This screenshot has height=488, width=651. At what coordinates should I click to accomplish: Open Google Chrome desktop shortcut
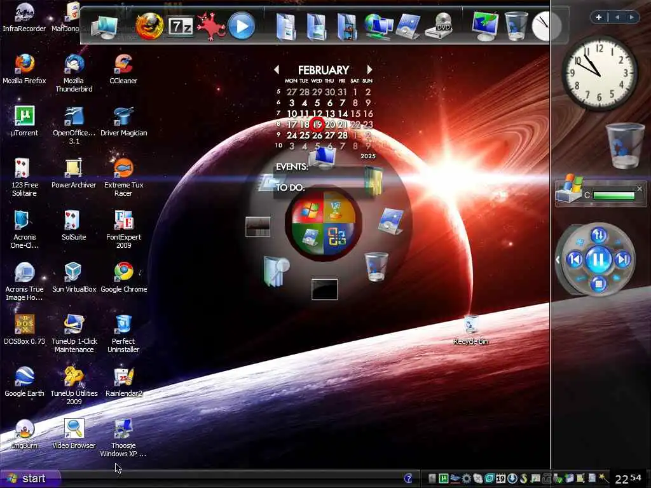point(124,277)
